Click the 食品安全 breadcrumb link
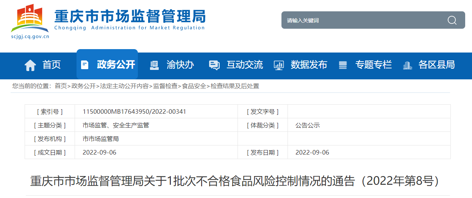 [194, 86]
